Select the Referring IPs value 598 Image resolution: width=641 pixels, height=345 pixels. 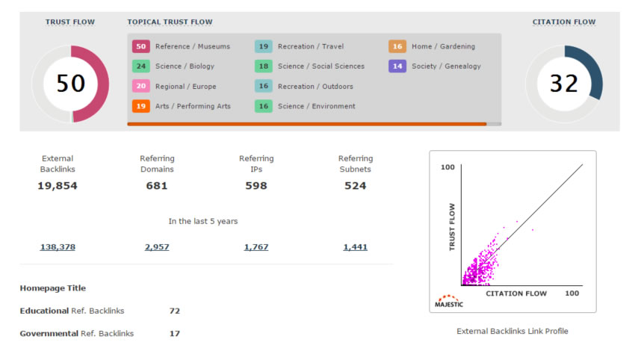[256, 186]
